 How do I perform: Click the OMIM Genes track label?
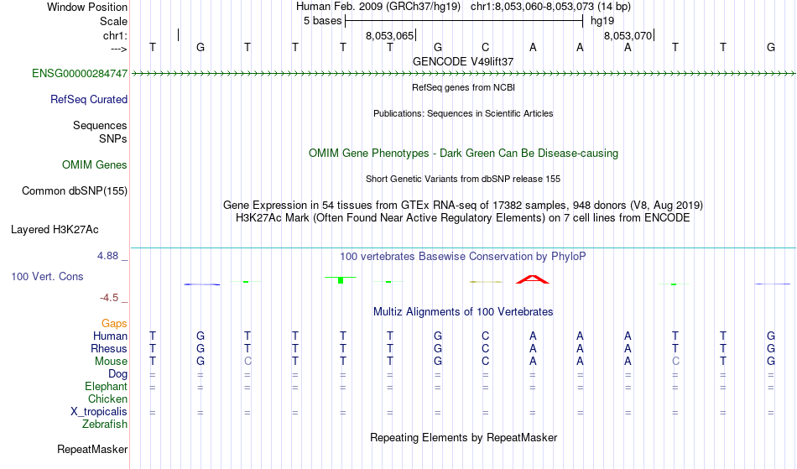(94, 164)
